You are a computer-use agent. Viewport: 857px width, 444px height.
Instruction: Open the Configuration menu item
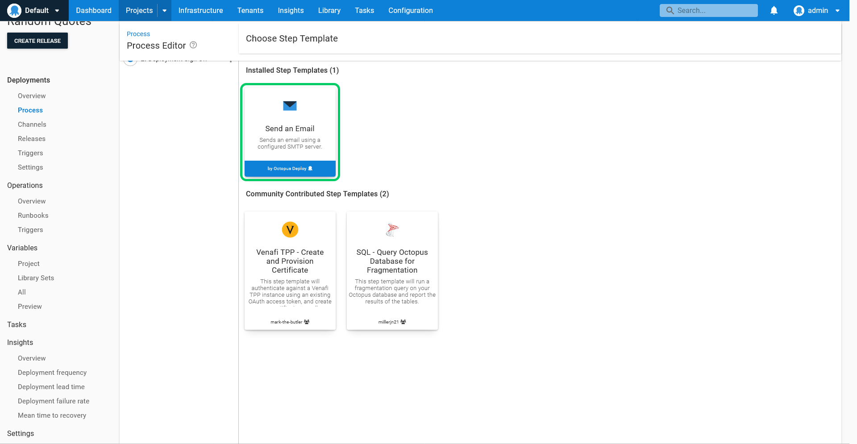click(411, 10)
